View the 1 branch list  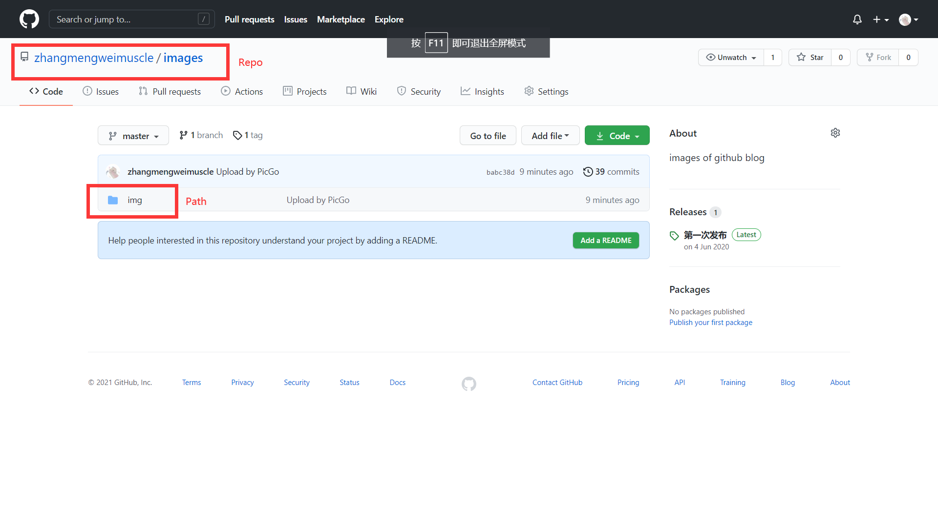[x=201, y=135]
